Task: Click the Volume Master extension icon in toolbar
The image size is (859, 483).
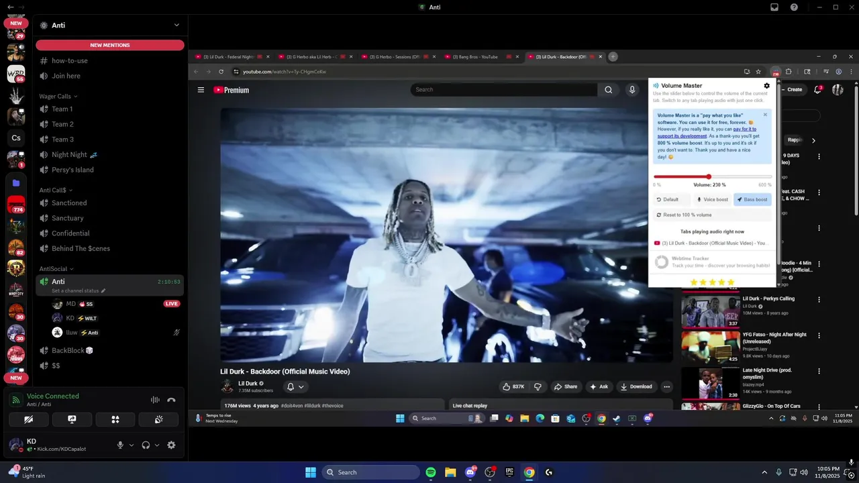Action: (775, 72)
